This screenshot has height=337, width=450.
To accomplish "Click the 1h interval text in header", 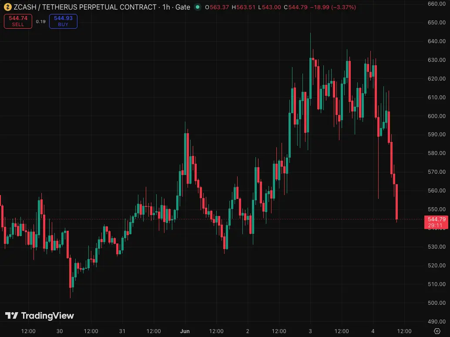I will [166, 7].
